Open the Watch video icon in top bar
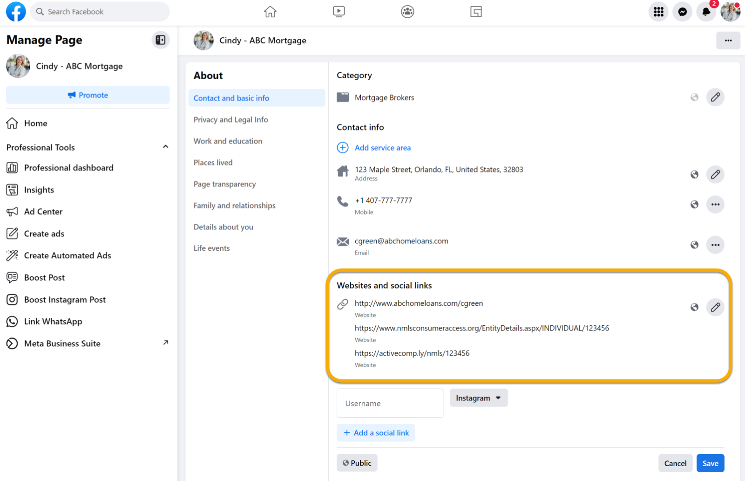This screenshot has height=481, width=745. pyautogui.click(x=339, y=12)
